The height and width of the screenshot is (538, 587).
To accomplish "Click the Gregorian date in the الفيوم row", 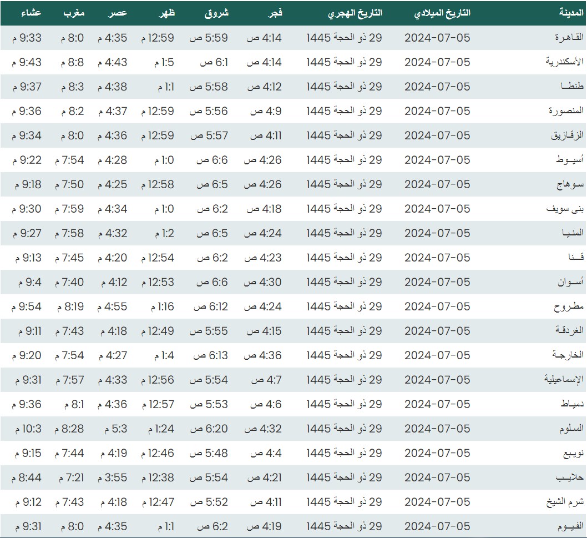I will coord(437,526).
